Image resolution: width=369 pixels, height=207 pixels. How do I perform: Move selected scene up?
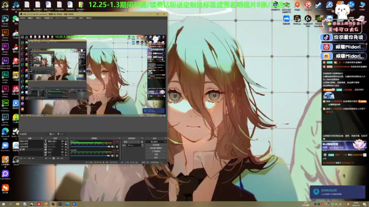[x=29, y=158]
